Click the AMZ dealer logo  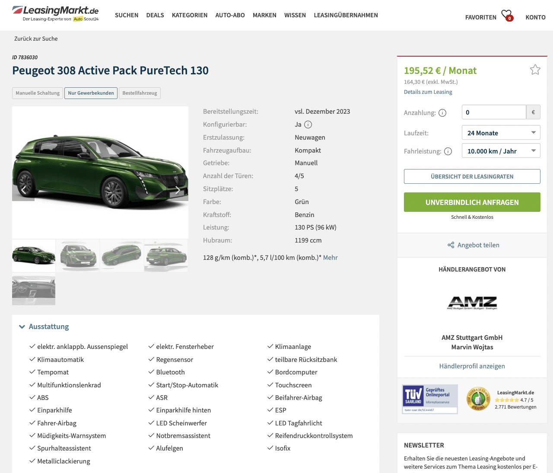tap(472, 303)
